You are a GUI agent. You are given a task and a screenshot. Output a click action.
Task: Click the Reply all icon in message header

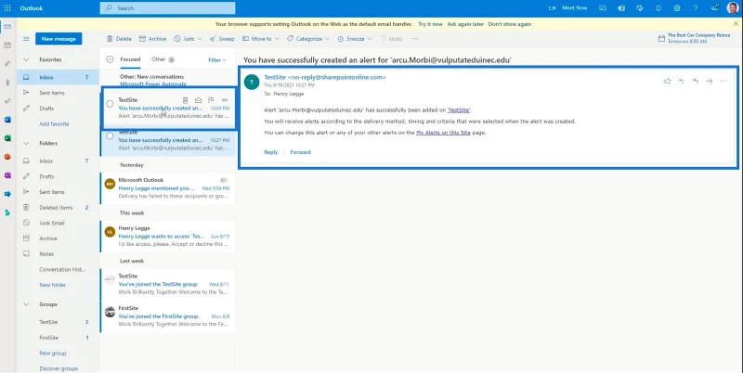point(696,81)
